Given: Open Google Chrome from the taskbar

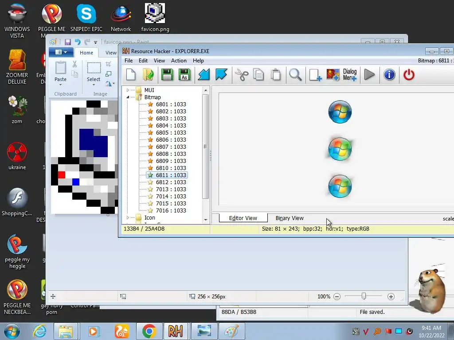Looking at the screenshot, I should click(x=149, y=331).
